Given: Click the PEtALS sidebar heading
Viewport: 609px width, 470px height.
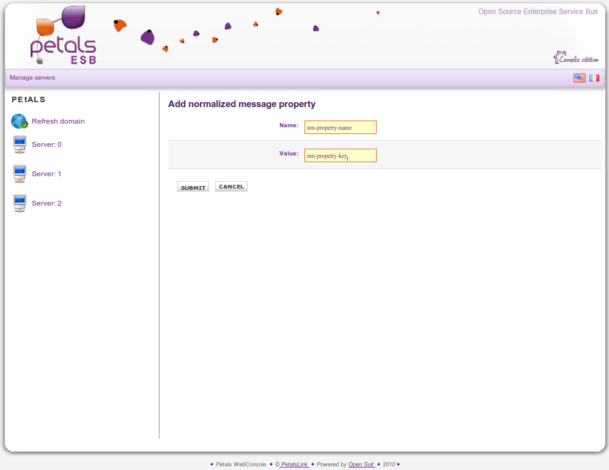Looking at the screenshot, I should pos(29,99).
